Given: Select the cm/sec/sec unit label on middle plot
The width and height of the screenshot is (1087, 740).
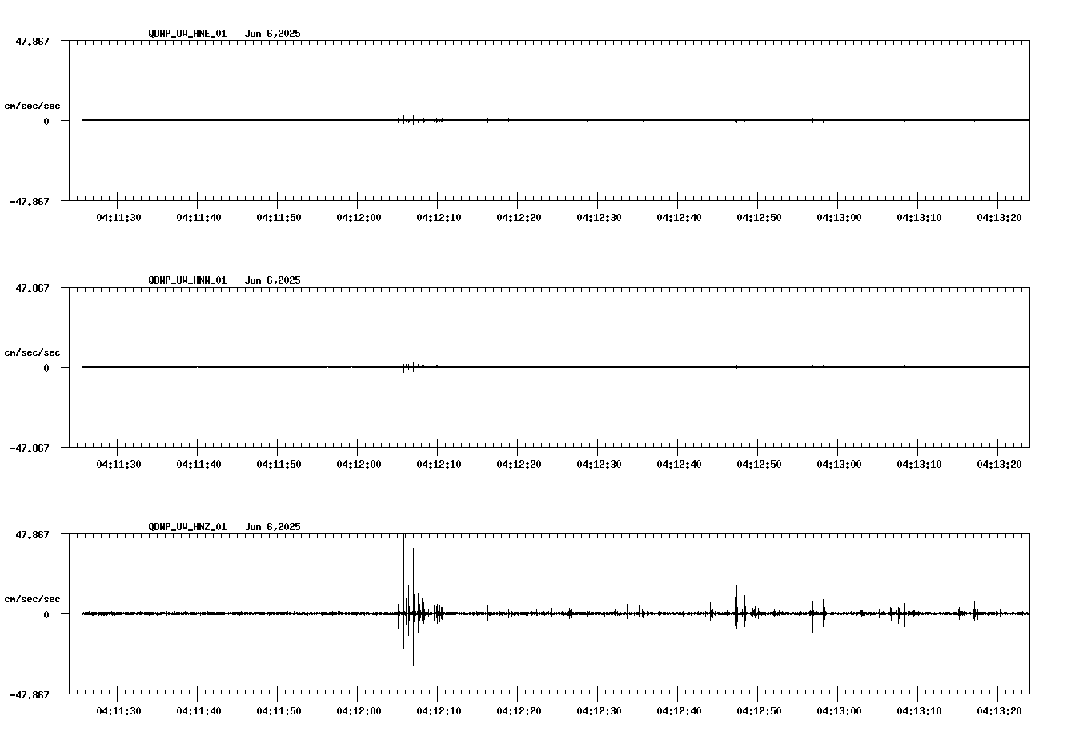Looking at the screenshot, I should point(33,352).
